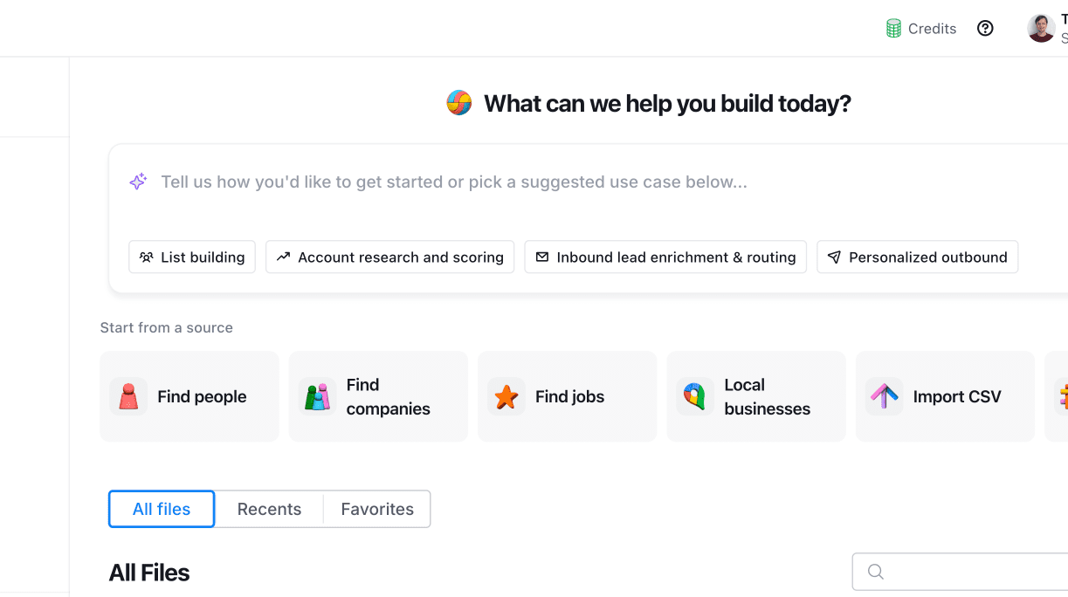Click the user profile avatar
Viewport: 1068px width, 597px height.
coord(1041,28)
